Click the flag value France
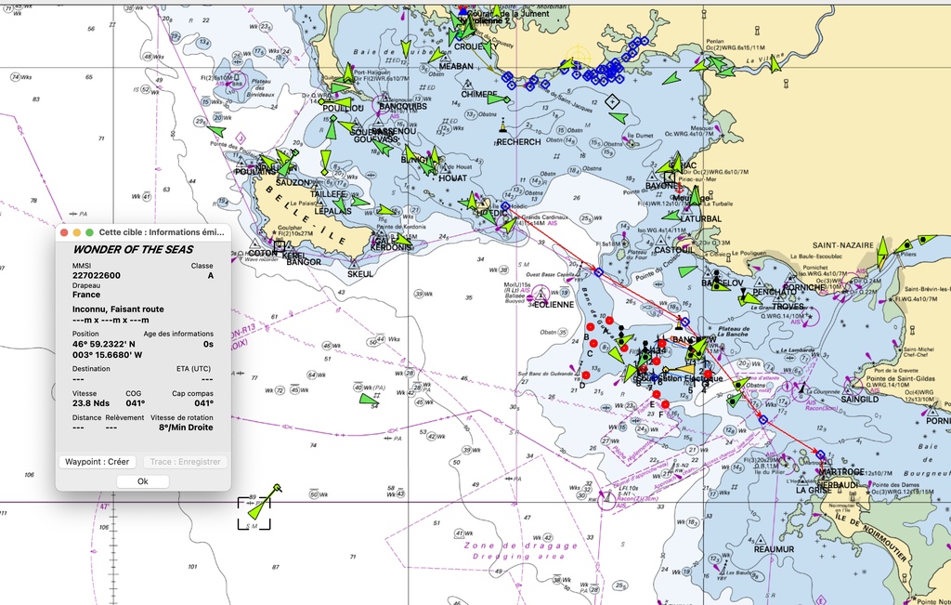The image size is (951, 605). (86, 295)
